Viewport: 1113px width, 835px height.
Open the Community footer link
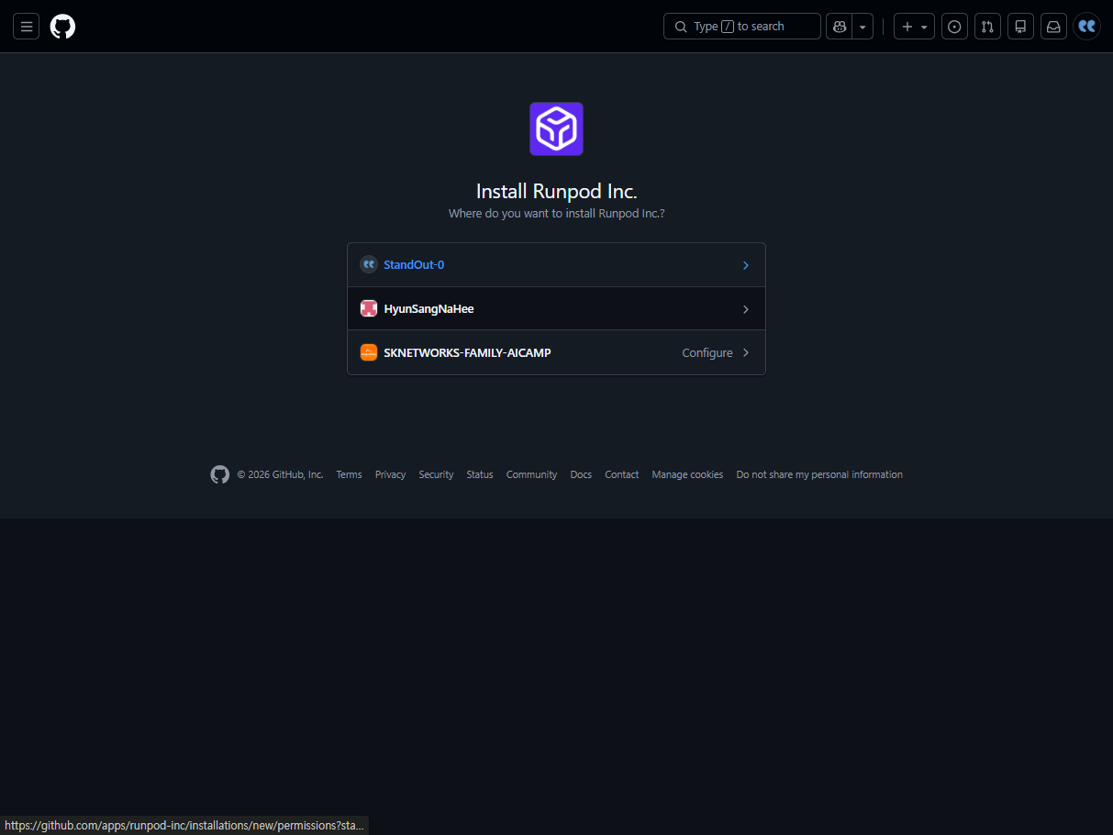[531, 474]
